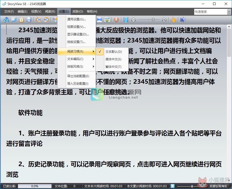Open the 阅读(R) menu
The height and width of the screenshot is (189, 232).
point(50,12)
